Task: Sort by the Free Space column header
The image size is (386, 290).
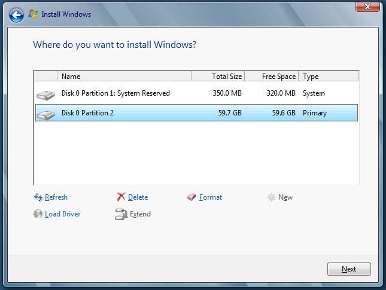Action: click(x=272, y=77)
